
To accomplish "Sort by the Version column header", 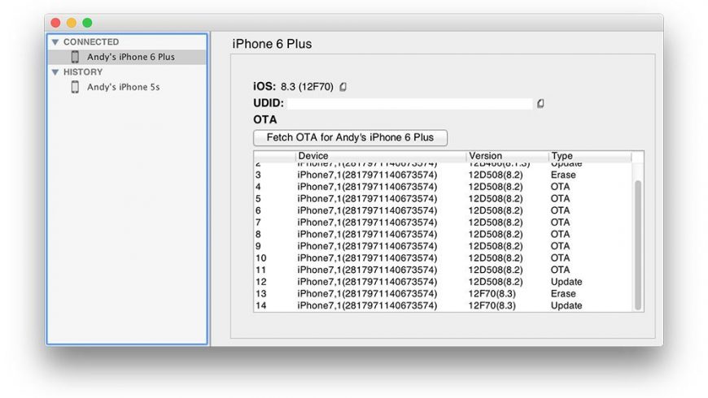I will 508,156.
